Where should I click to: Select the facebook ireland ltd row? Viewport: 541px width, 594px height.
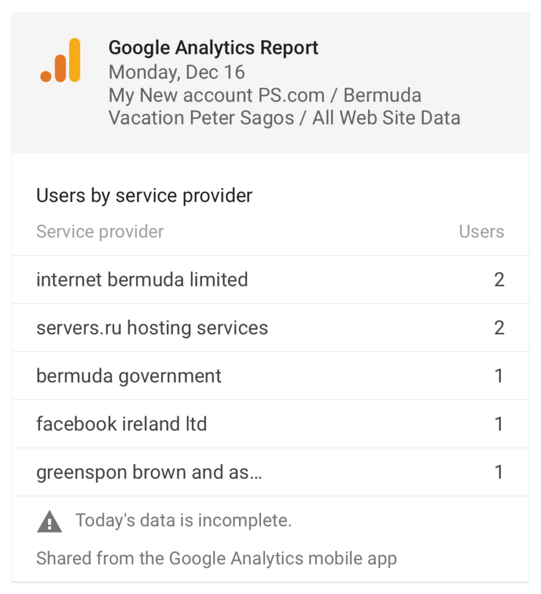pyautogui.click(x=270, y=424)
